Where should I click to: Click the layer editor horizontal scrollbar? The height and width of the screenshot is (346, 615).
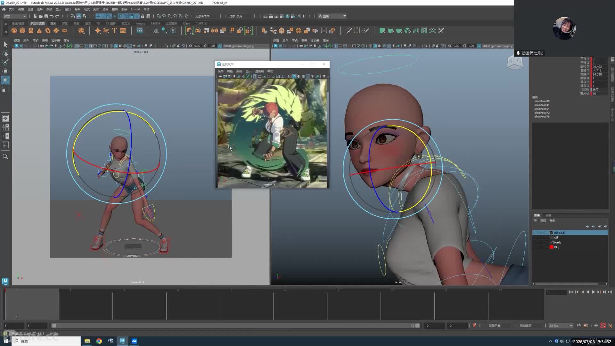pyautogui.click(x=566, y=284)
